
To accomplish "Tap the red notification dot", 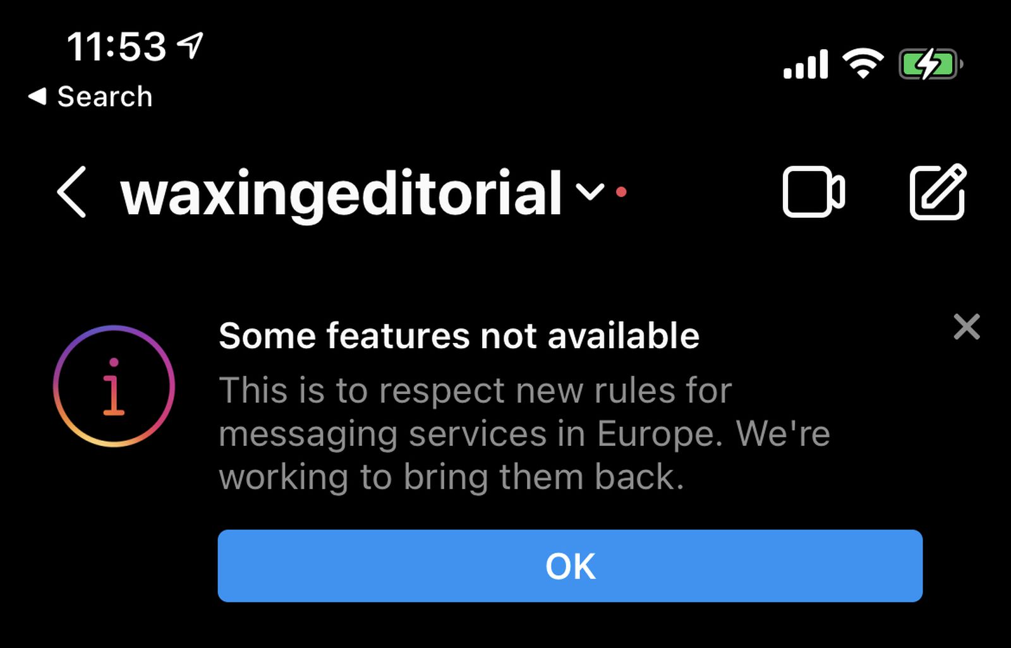I will click(x=621, y=191).
